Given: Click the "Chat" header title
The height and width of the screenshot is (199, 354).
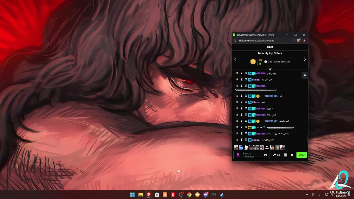Looking at the screenshot, I should point(270,47).
